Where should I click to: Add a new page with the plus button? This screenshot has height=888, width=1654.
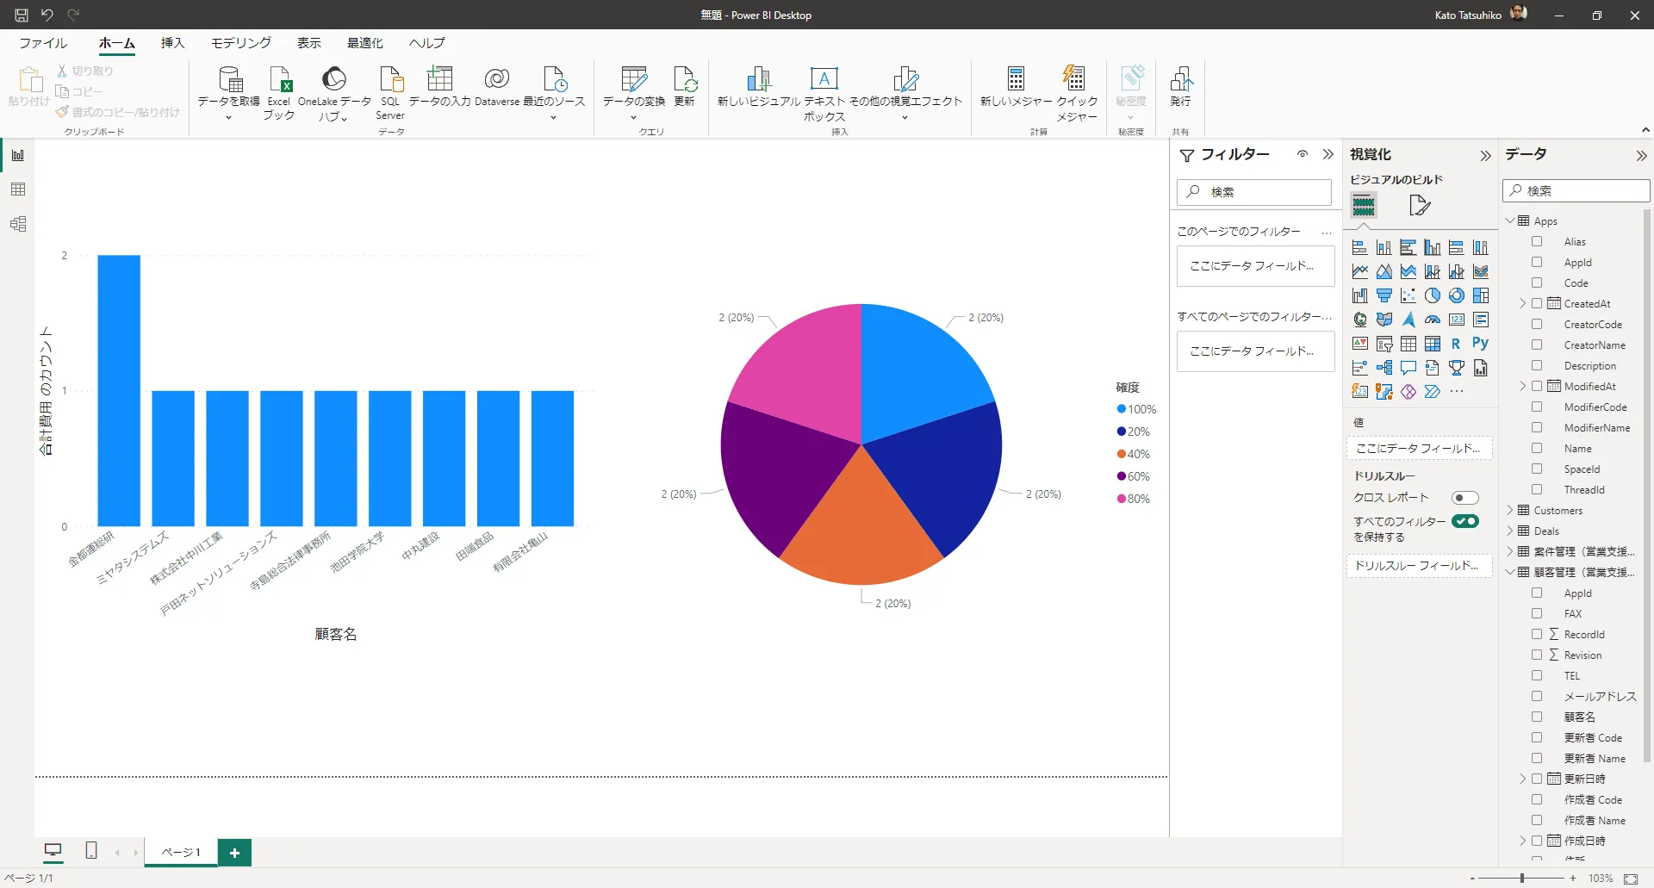[x=234, y=852]
